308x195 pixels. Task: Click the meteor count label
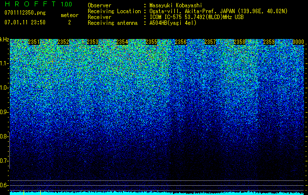coord(70,15)
